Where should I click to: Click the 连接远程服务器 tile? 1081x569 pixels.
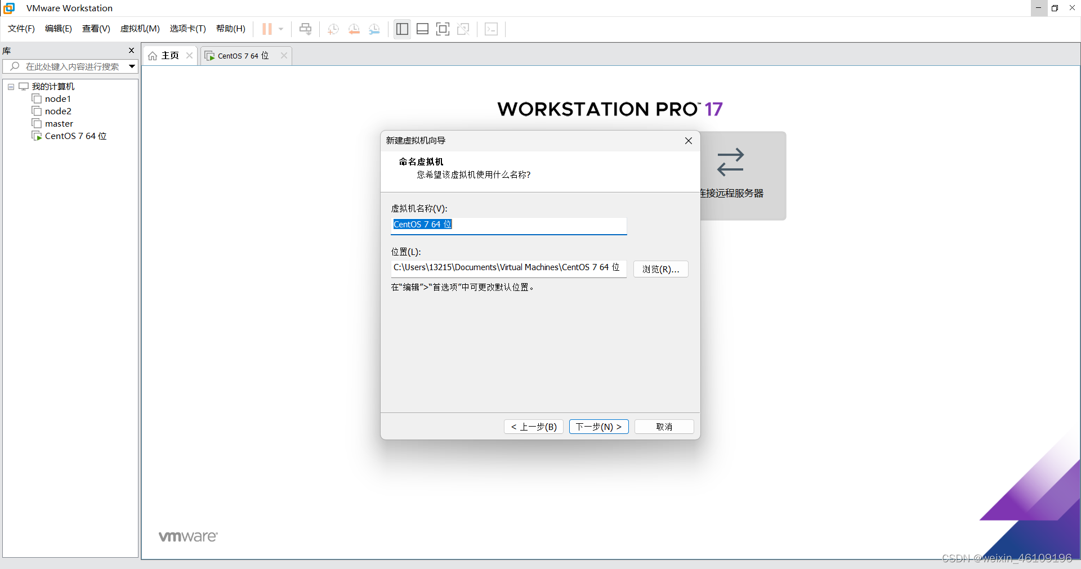(743, 176)
